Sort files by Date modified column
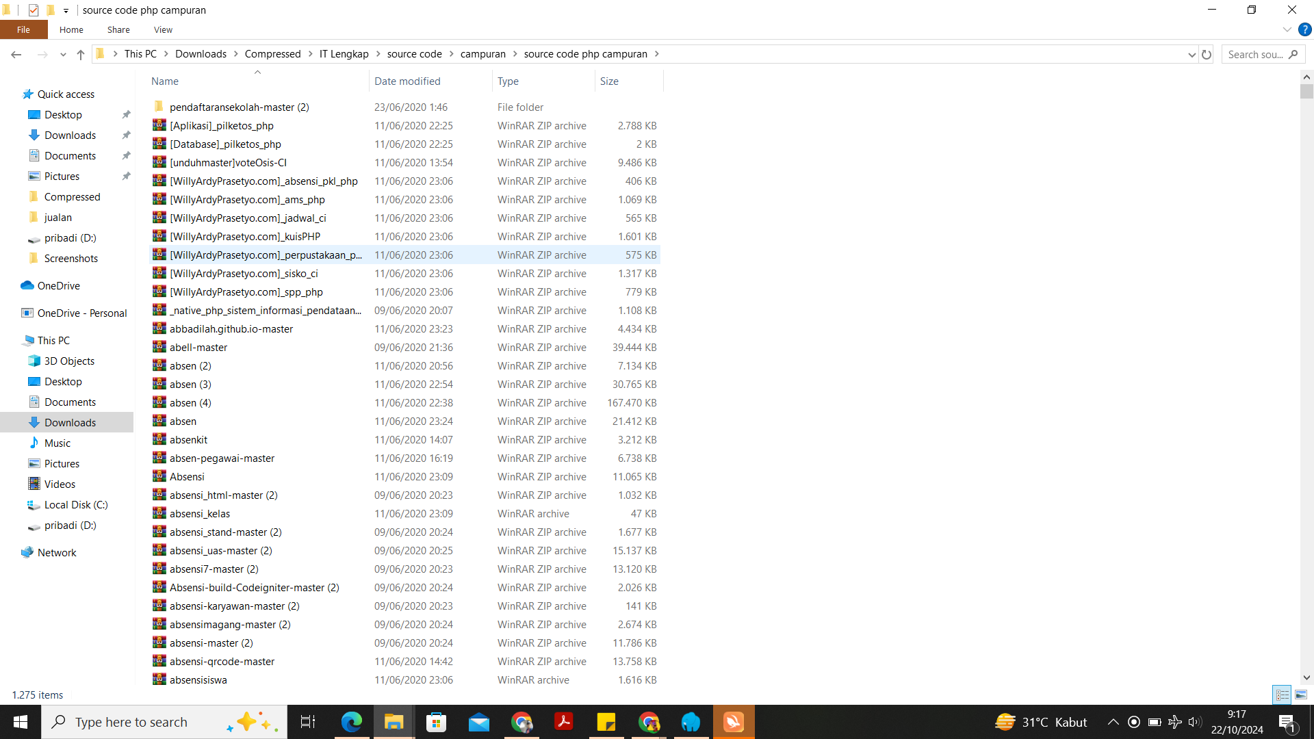Screen dimensions: 1314x739 (407, 81)
